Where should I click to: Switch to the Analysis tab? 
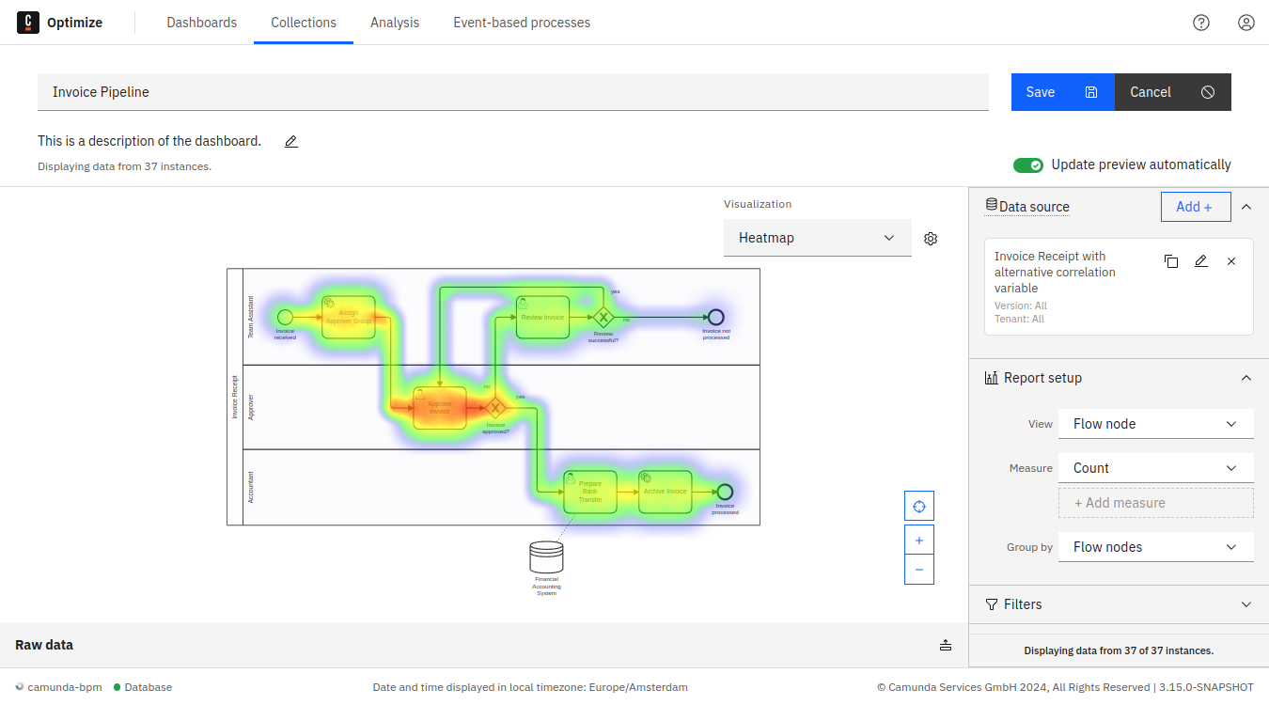point(395,22)
